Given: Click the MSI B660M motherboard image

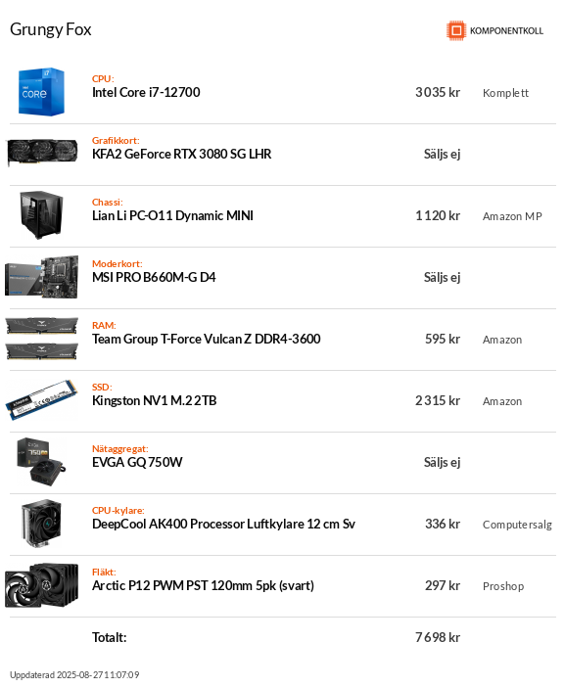Looking at the screenshot, I should click(x=42, y=277).
